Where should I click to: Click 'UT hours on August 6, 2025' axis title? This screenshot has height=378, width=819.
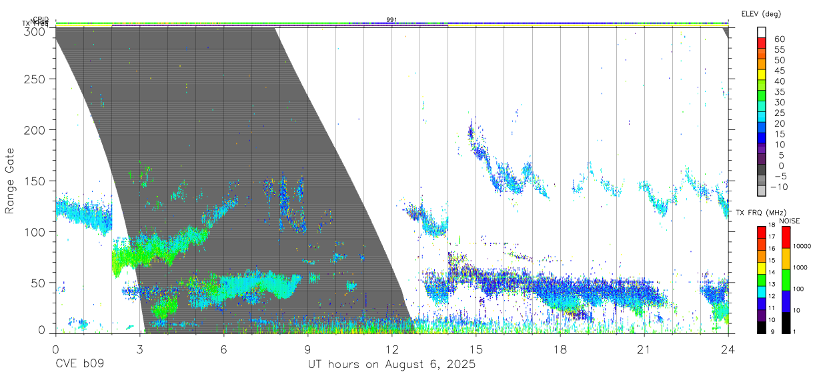point(391,365)
